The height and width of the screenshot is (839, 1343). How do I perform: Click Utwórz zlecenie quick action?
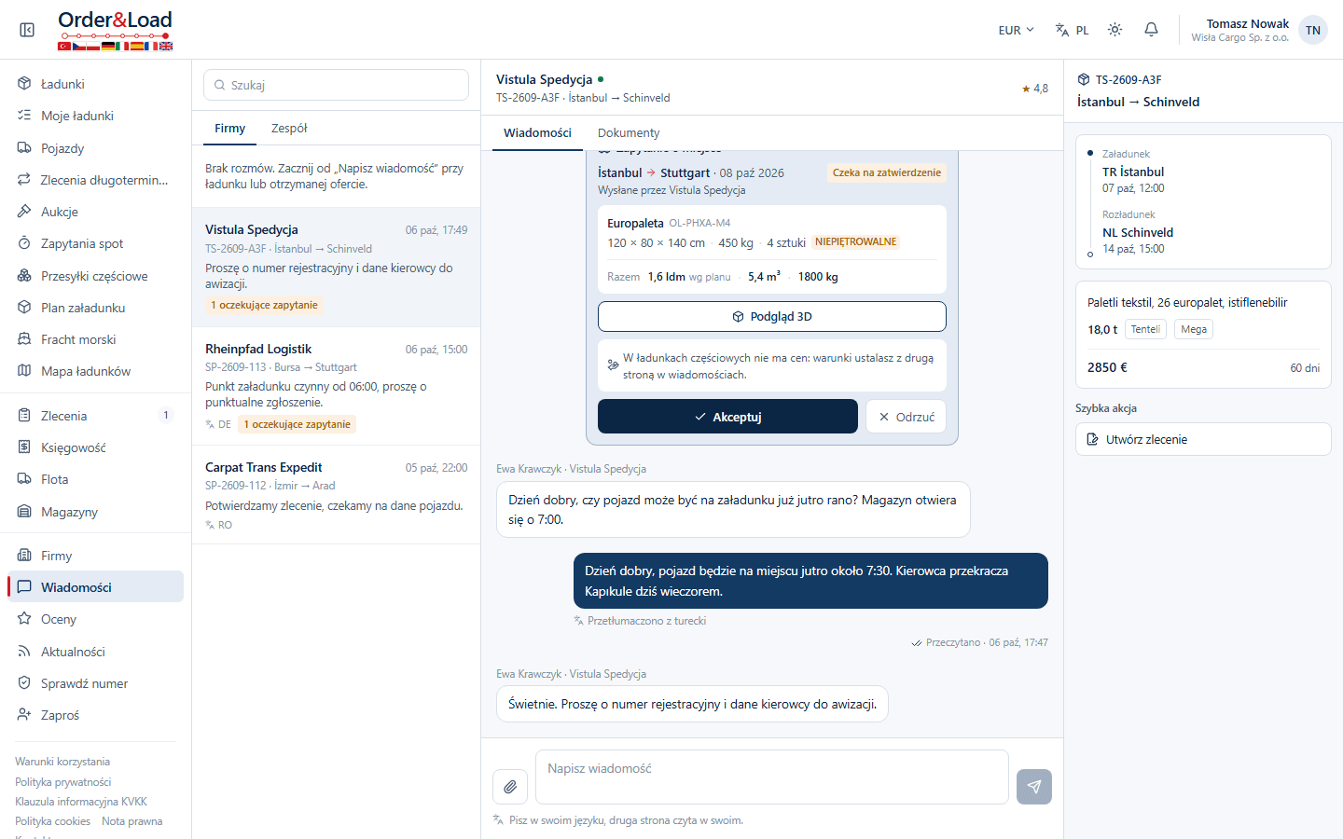[x=1203, y=439]
